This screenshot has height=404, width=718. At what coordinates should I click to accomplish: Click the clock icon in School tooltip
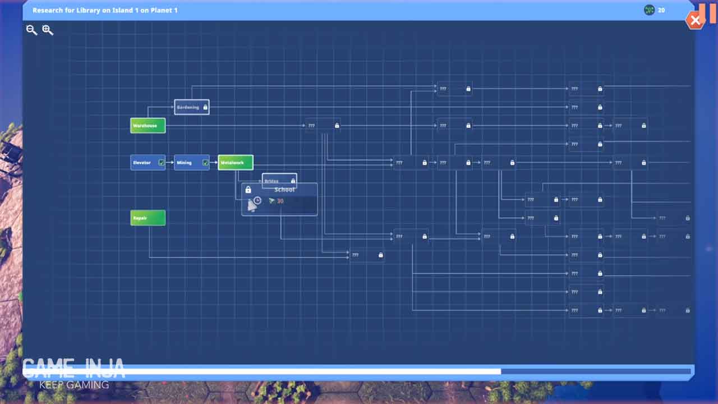tap(257, 200)
